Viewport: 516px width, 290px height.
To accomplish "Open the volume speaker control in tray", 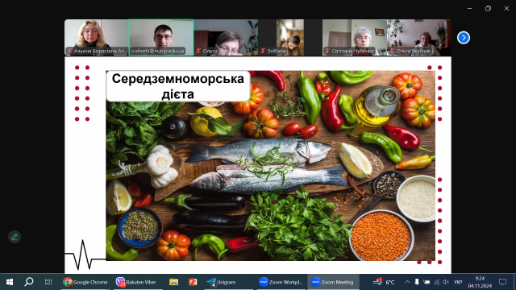I will pos(446,282).
